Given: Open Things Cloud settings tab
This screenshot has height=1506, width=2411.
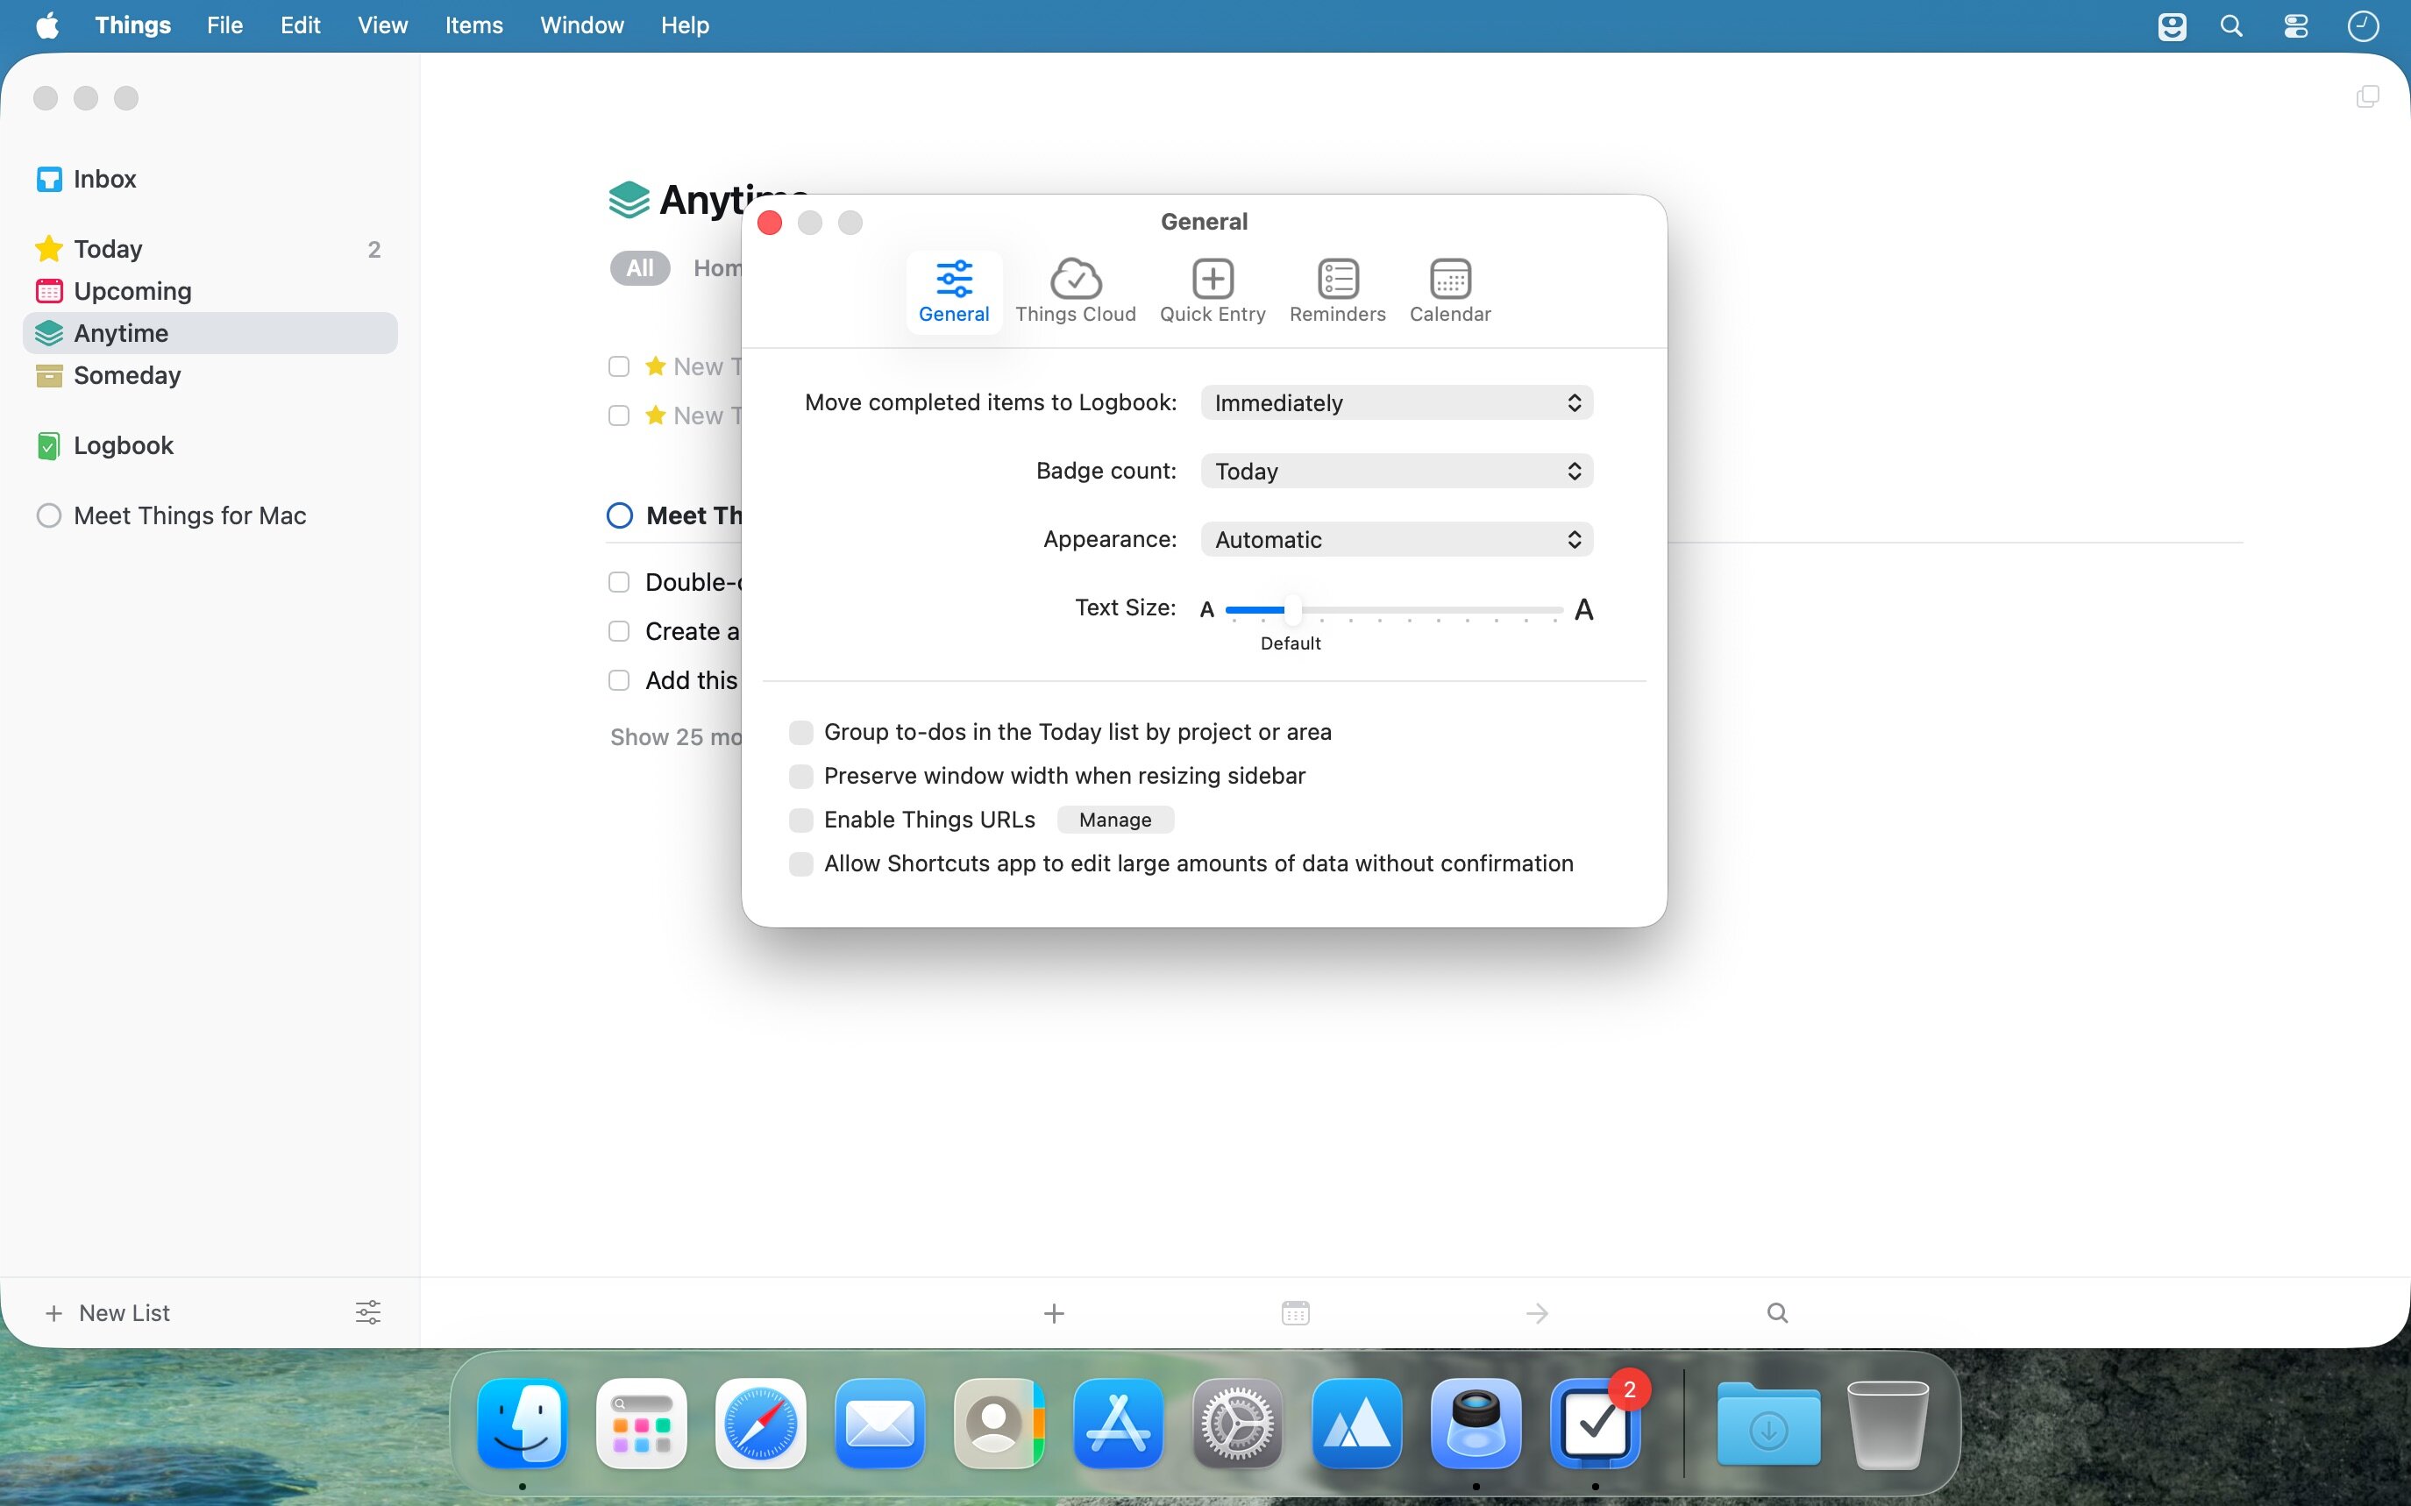Looking at the screenshot, I should pos(1076,291).
